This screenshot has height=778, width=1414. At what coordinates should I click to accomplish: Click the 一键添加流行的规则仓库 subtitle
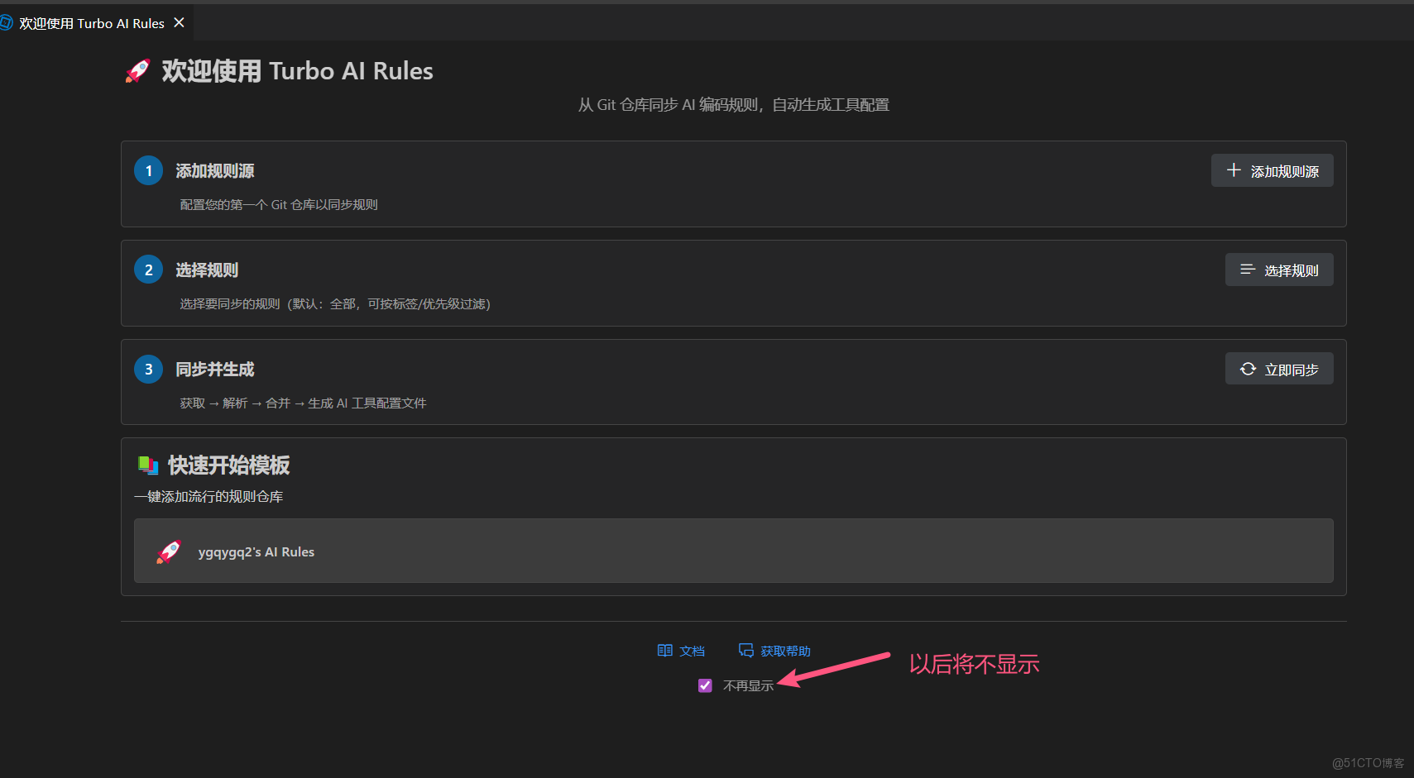[x=209, y=497]
